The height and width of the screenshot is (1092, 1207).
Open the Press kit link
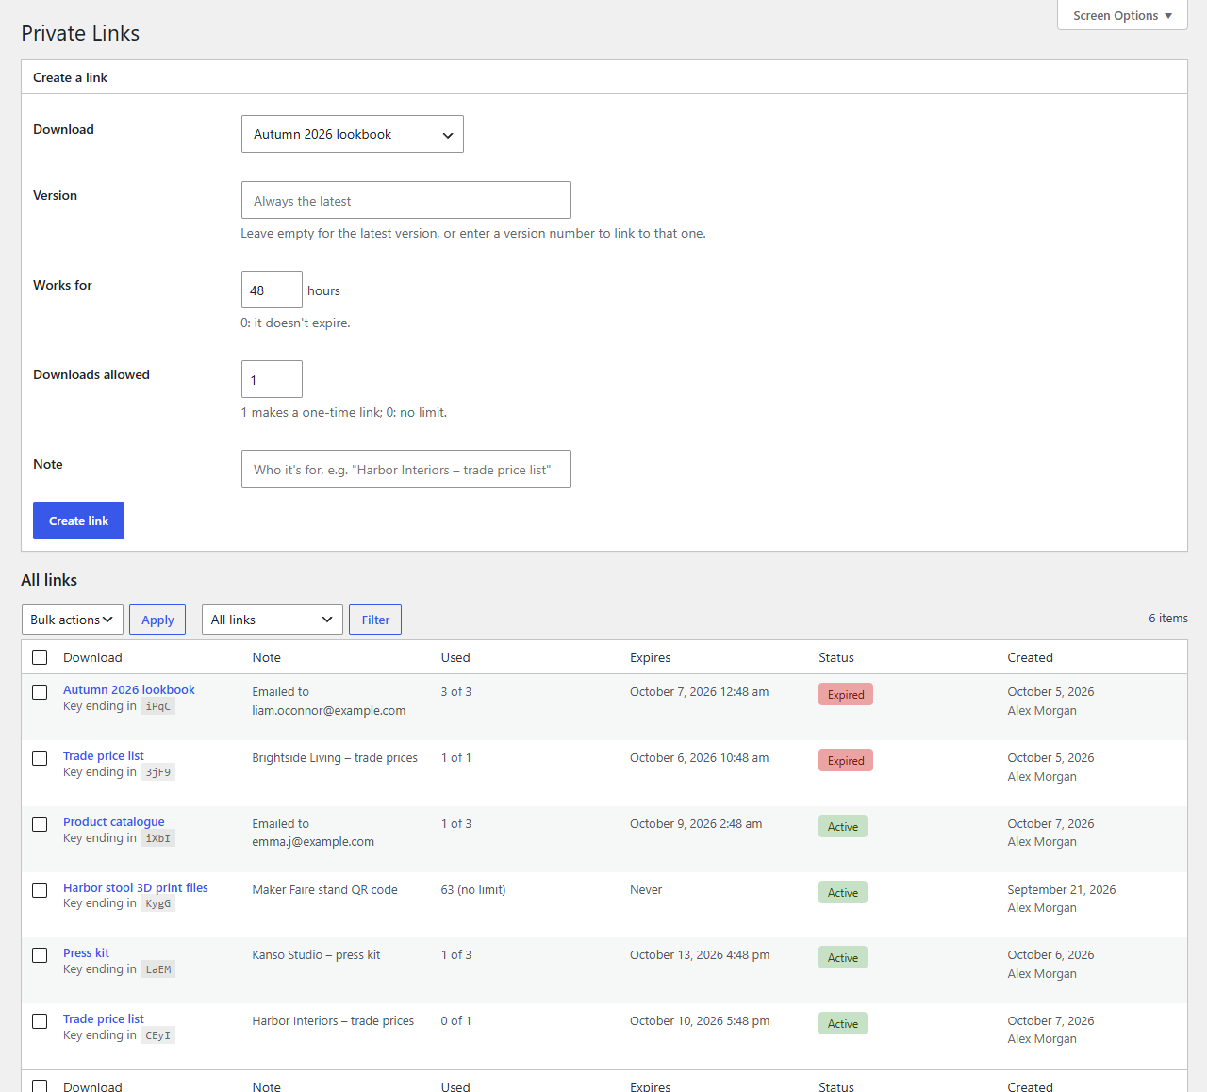coord(86,952)
